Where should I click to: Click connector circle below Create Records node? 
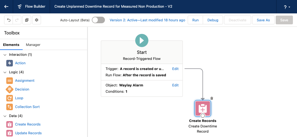point(203,116)
